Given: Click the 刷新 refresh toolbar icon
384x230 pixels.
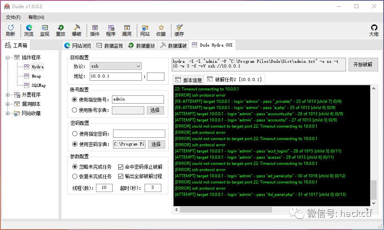Looking at the screenshot, I should (10, 31).
